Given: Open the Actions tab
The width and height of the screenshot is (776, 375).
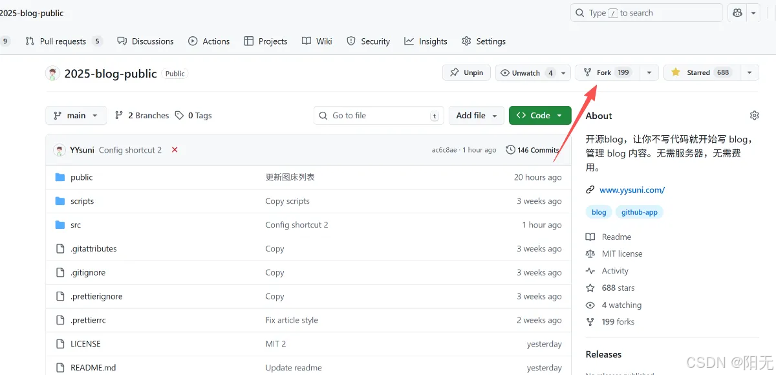Looking at the screenshot, I should click(209, 41).
